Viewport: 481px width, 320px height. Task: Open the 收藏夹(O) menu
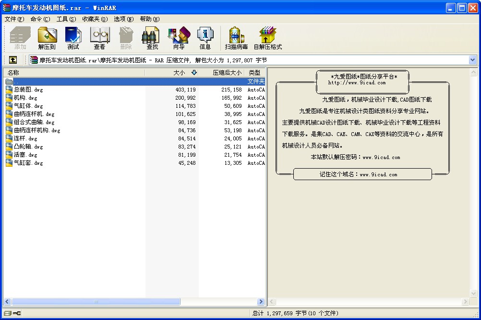click(x=95, y=19)
